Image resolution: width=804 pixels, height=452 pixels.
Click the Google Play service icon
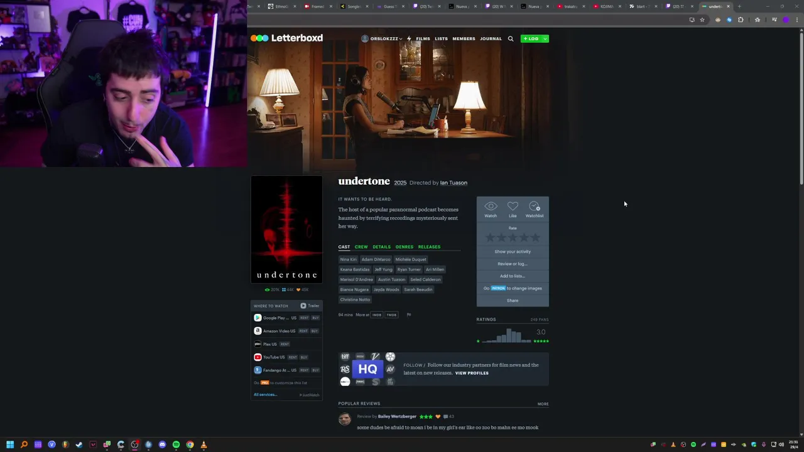click(258, 318)
